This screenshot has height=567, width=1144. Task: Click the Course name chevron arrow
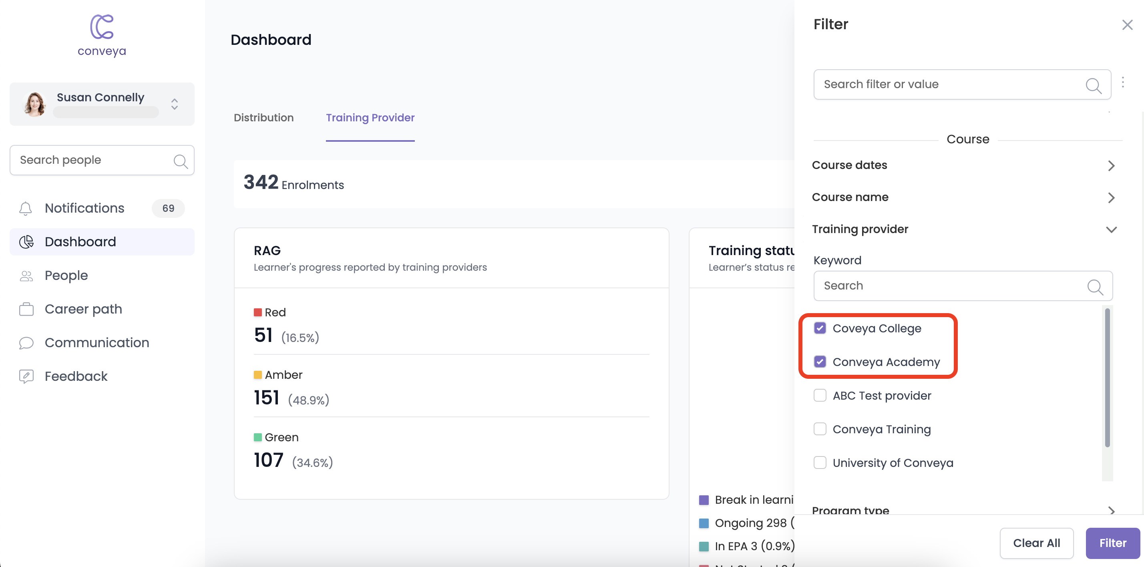pyautogui.click(x=1111, y=197)
